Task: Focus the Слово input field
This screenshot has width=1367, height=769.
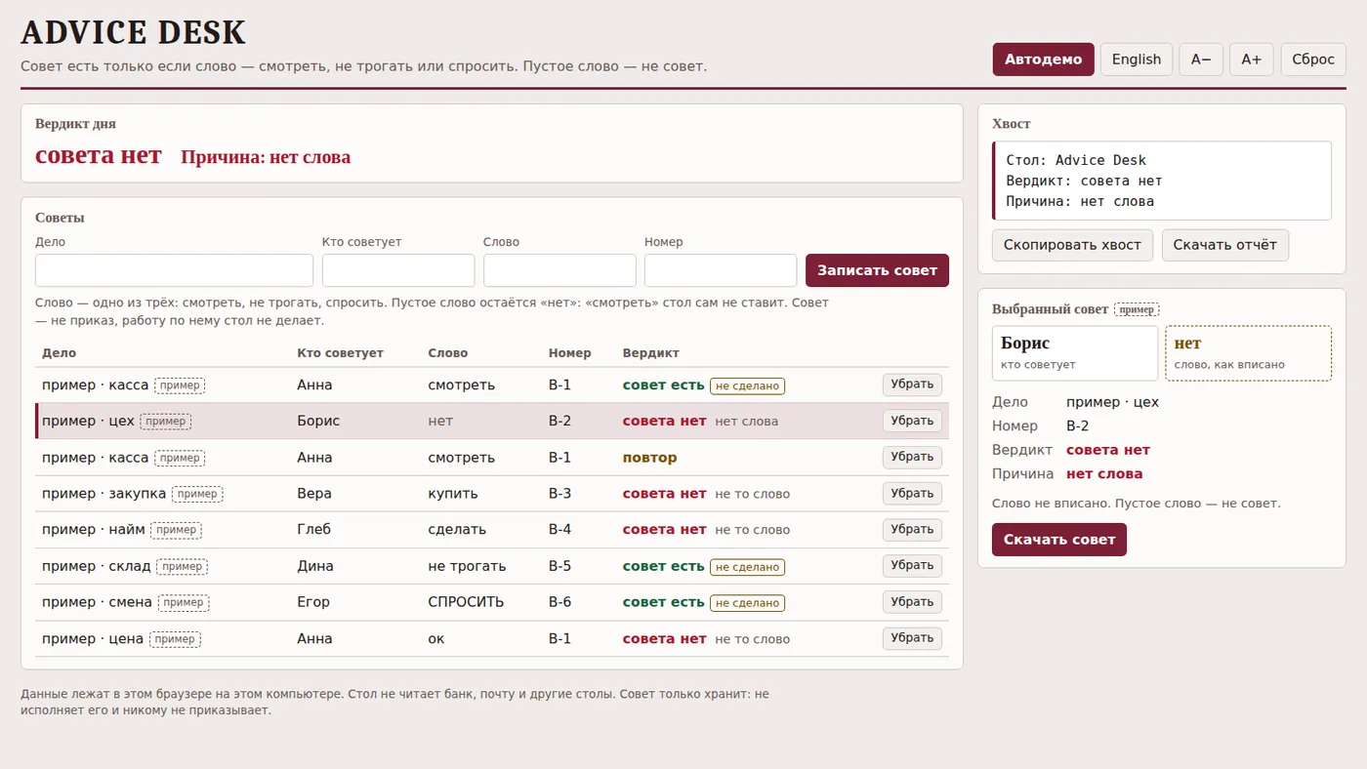Action: coord(559,270)
